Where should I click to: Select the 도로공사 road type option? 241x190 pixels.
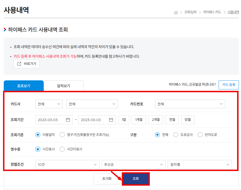[176, 135]
